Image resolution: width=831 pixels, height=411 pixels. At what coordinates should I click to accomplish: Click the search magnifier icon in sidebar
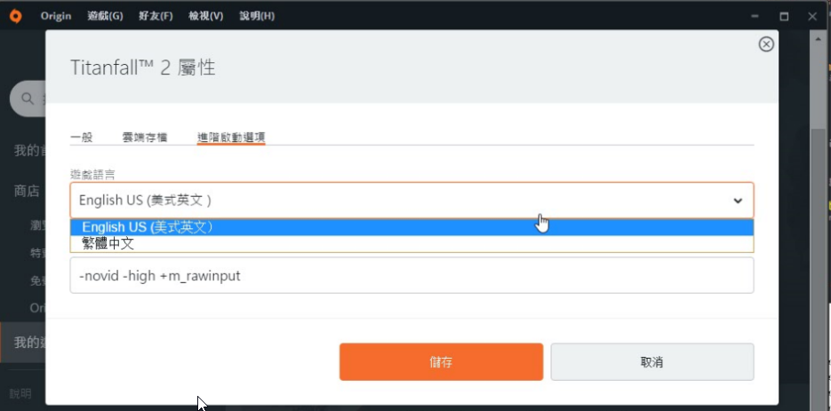pyautogui.click(x=28, y=99)
